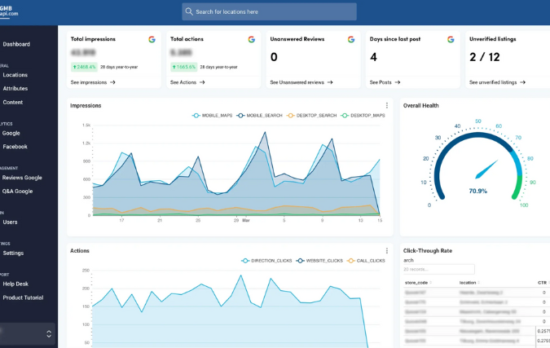Open Q&A Google in the sidebar
The width and height of the screenshot is (550, 348).
17,192
